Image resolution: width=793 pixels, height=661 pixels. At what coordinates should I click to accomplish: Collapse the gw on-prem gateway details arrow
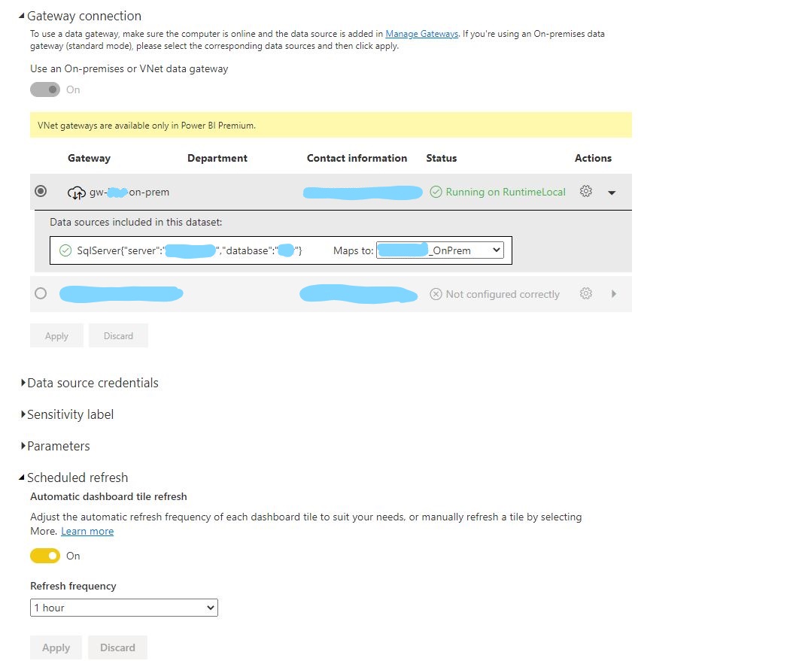tap(612, 193)
